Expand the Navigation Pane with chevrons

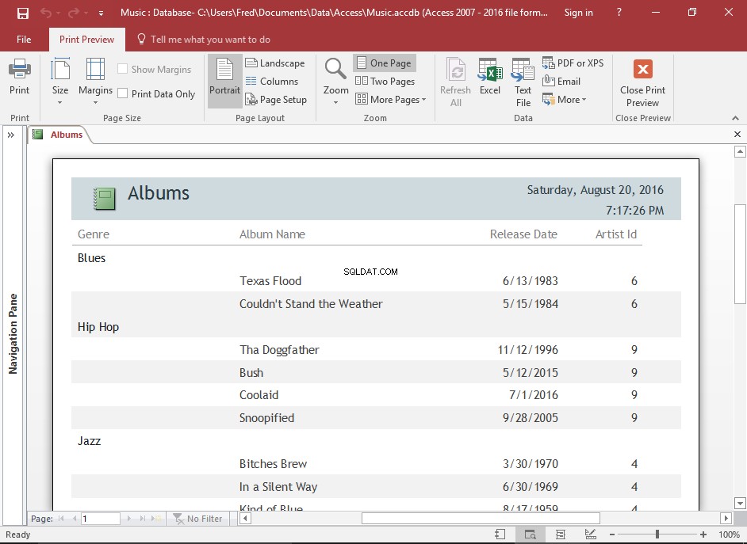click(x=11, y=135)
